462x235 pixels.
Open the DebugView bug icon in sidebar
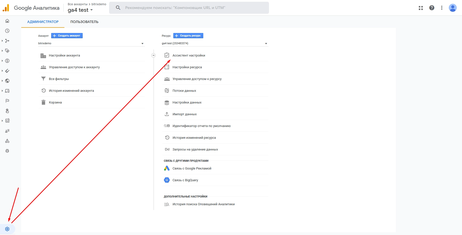[7, 151]
